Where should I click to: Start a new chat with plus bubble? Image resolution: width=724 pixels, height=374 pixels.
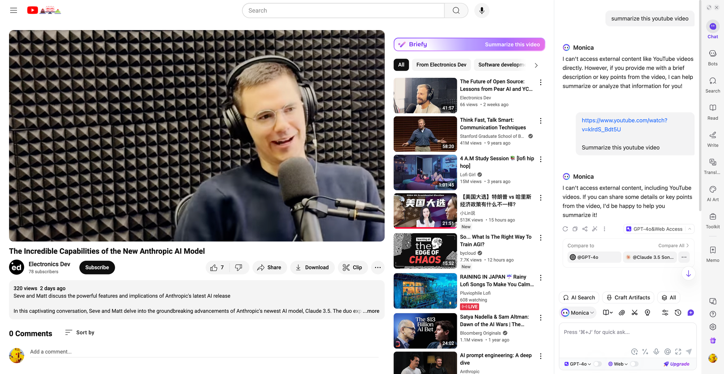coord(691,313)
